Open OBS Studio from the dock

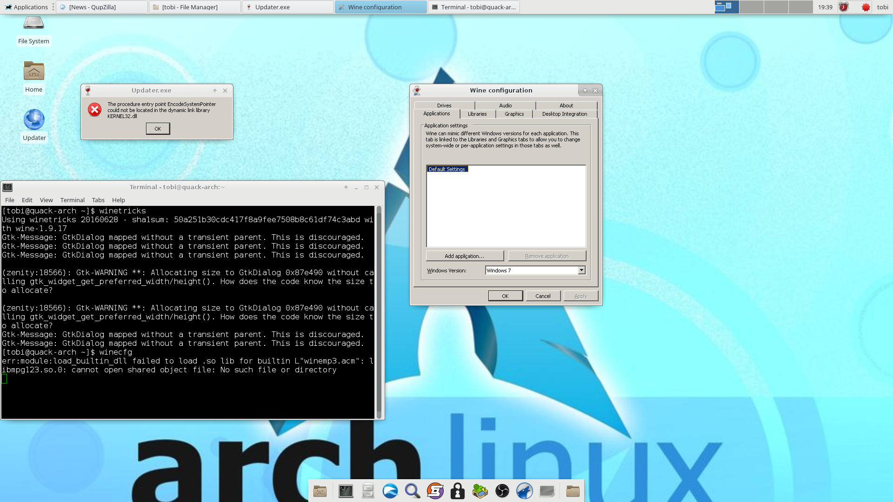click(502, 491)
